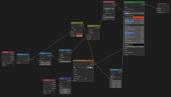Collapse the Material Output node via header arrow
The image size is (171, 97).
(x=158, y=4)
